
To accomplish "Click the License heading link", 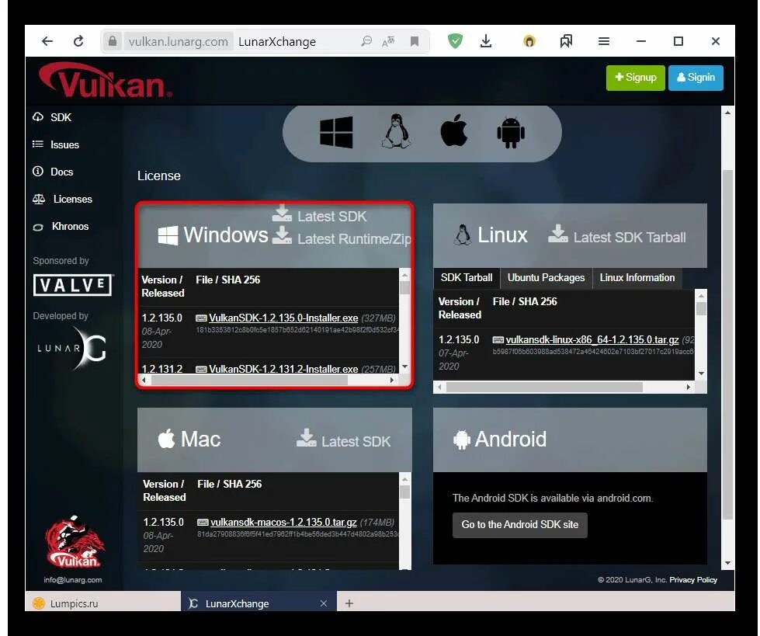I will pyautogui.click(x=159, y=176).
